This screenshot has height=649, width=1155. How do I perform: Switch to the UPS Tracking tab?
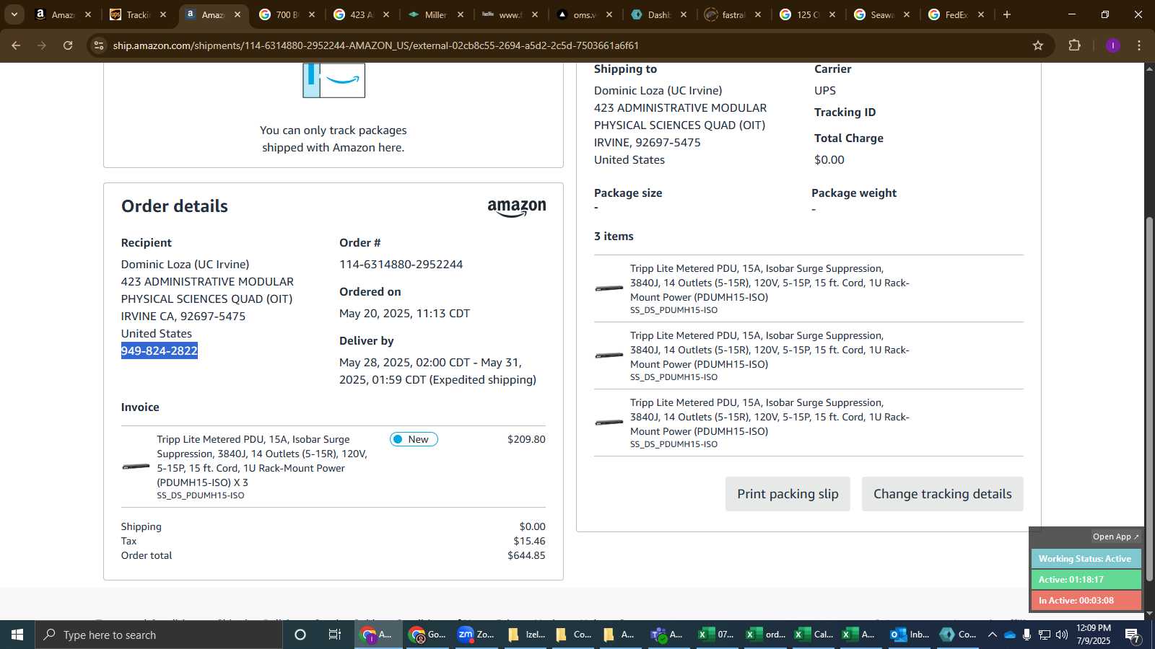(137, 14)
